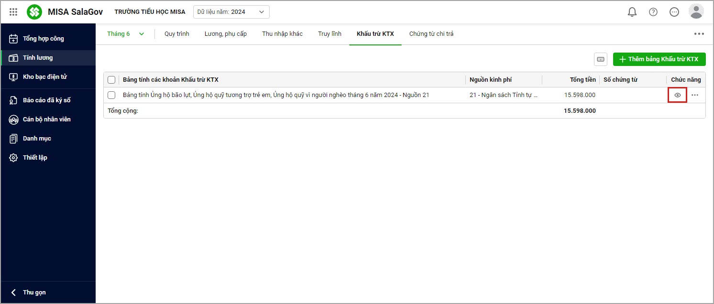Screen dimensions: 714x304
Task: Open the Bảng tính Ủng hộ bão lụt entry
Action: (275, 95)
